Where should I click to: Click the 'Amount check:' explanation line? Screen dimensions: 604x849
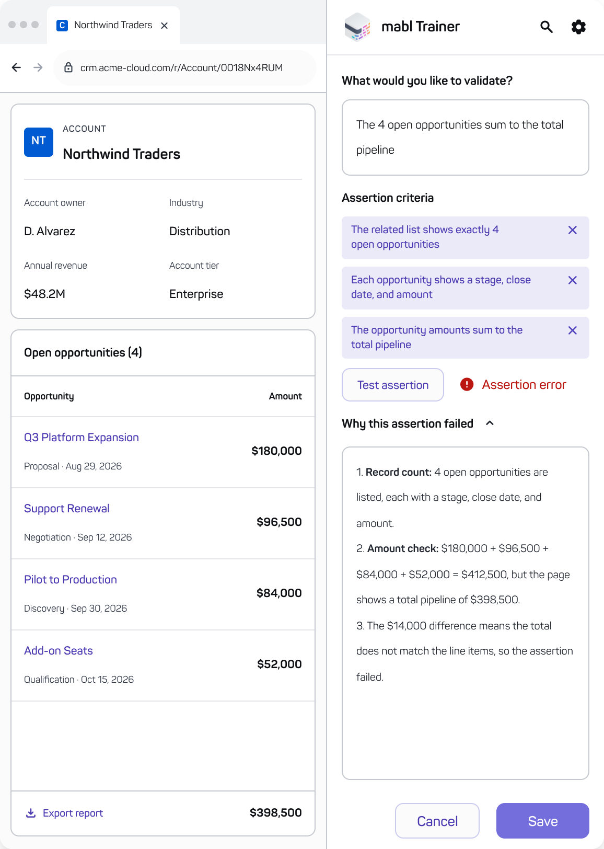(463, 574)
